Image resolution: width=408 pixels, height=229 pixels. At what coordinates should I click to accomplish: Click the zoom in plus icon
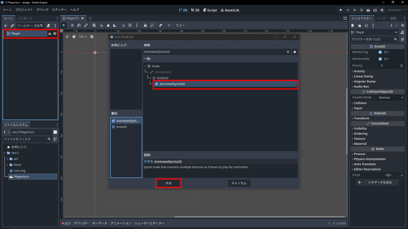[x=92, y=37]
